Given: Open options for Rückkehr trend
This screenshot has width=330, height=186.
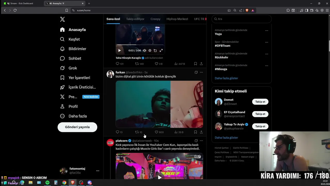Looking at the screenshot, I should pos(267,54).
